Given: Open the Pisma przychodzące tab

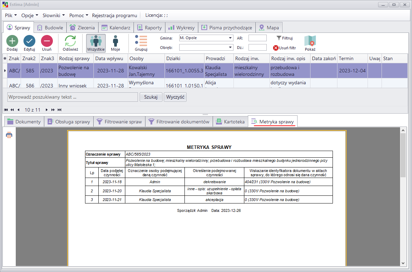Looking at the screenshot, I should (227, 28).
